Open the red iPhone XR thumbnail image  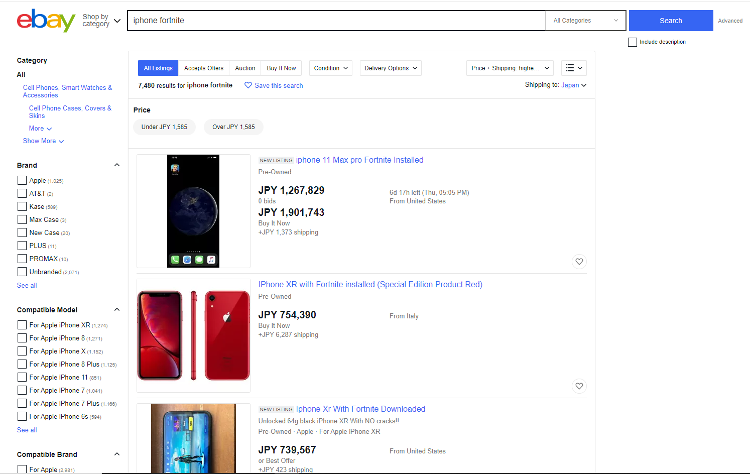[x=193, y=335]
